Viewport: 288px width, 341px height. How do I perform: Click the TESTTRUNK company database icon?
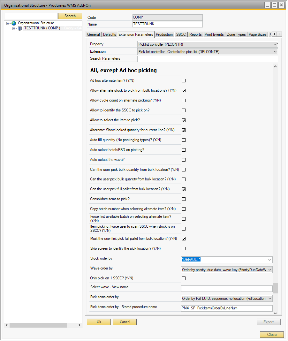tap(20, 28)
